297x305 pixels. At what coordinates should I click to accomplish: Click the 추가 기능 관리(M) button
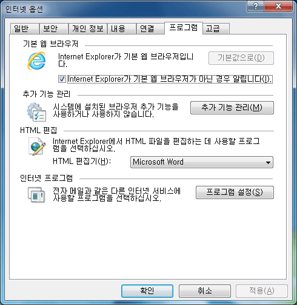[232, 108]
